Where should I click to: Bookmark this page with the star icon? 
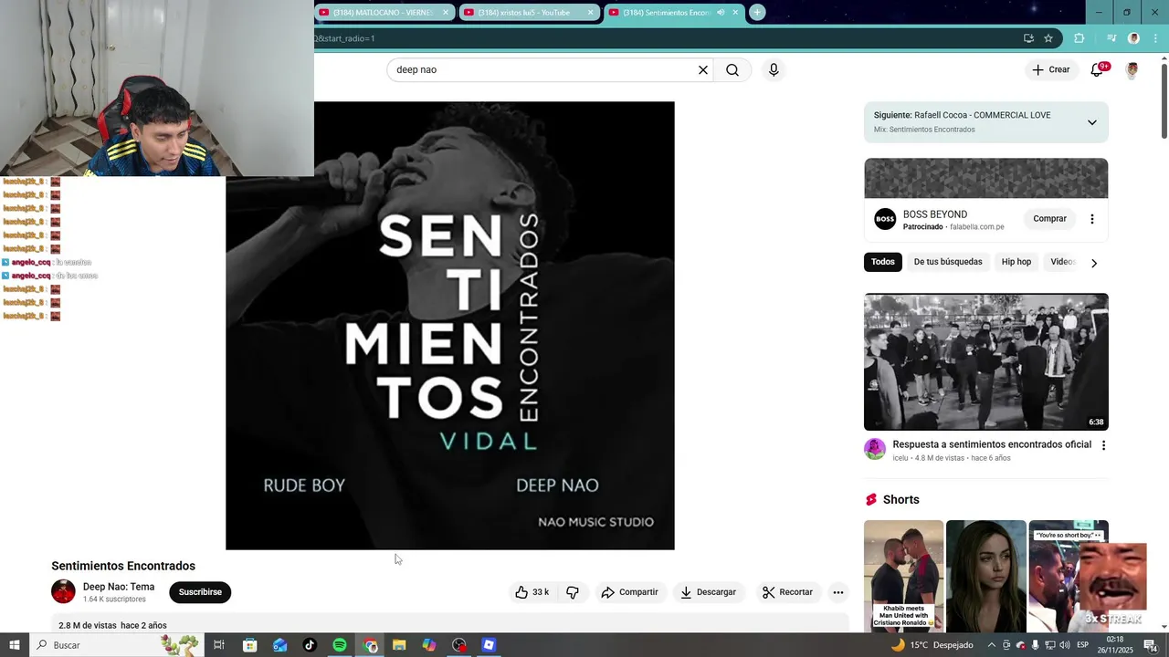1048,38
